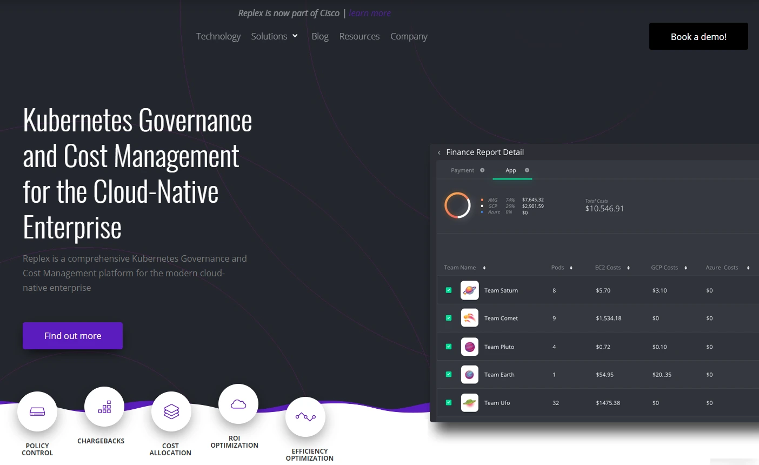Select the Team Comet name text
This screenshot has width=759, height=465.
point(501,318)
